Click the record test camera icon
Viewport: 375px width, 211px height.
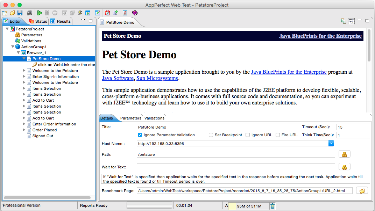tap(30, 13)
